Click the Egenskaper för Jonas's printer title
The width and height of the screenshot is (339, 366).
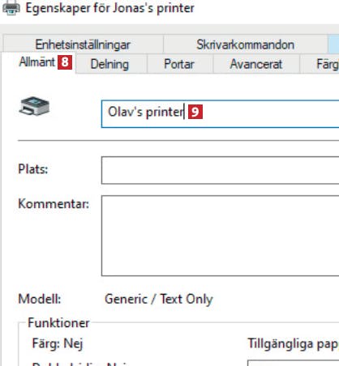(109, 8)
